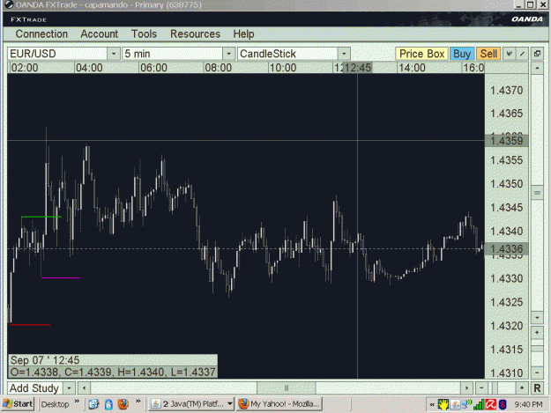Expand the 5 min timeframe dropdown
The height and width of the screenshot is (413, 551).
click(x=228, y=54)
